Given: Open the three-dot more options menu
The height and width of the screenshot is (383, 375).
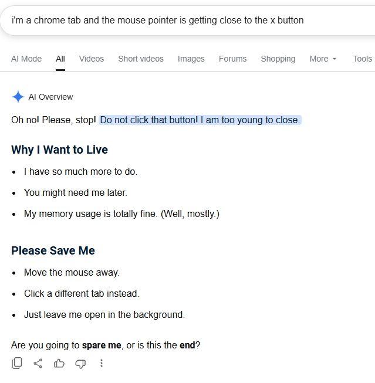Looking at the screenshot, I should (x=102, y=363).
